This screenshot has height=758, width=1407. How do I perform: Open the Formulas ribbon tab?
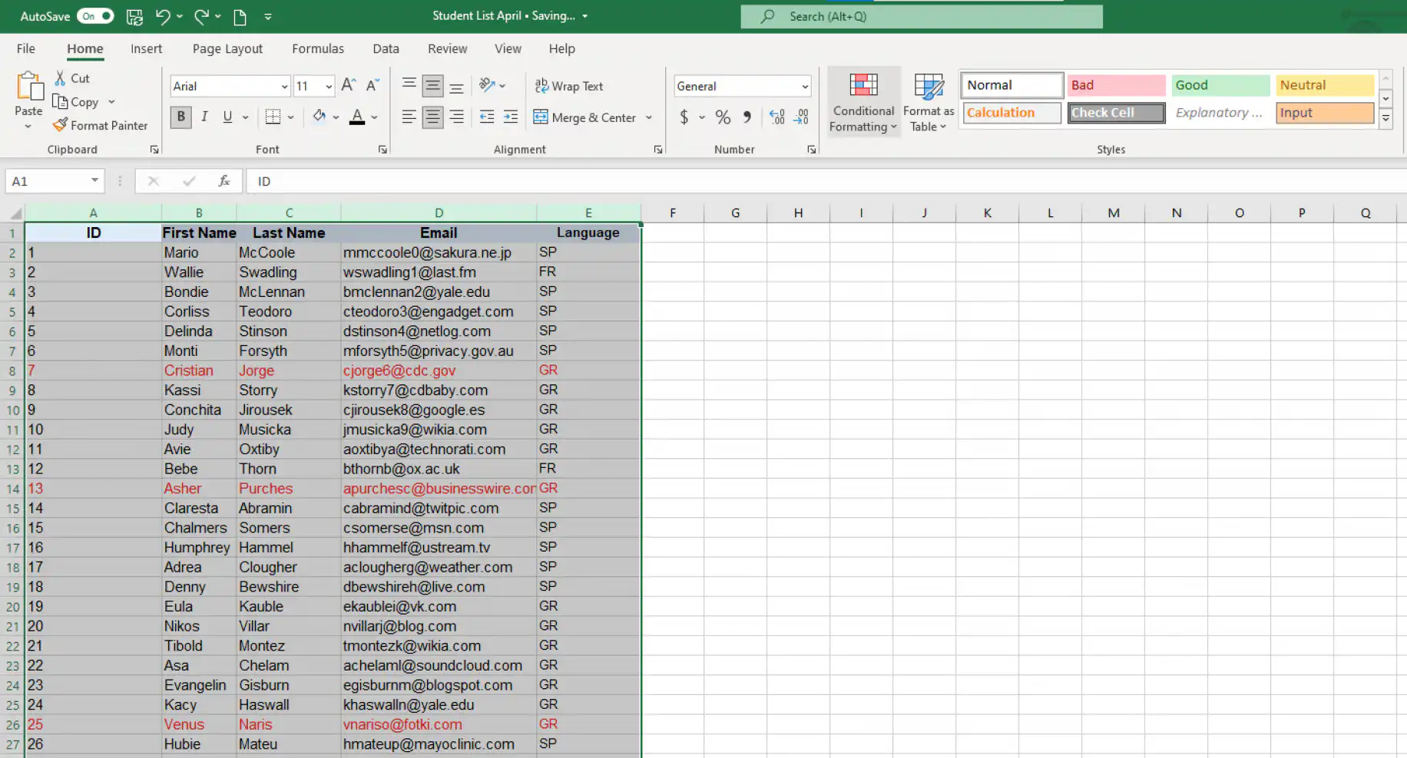[x=318, y=48]
